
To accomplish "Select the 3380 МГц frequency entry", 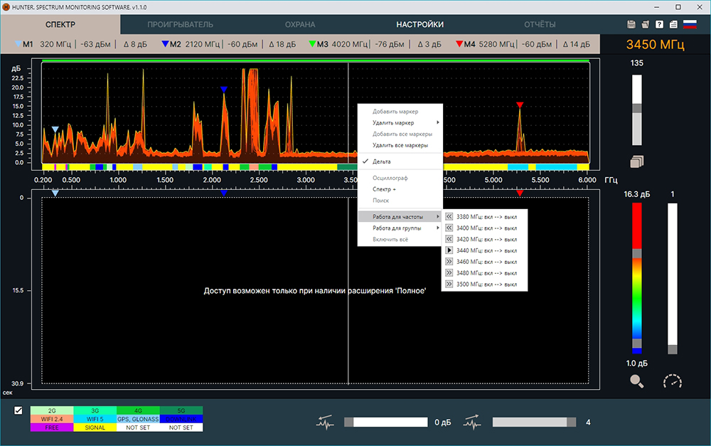I will [486, 216].
